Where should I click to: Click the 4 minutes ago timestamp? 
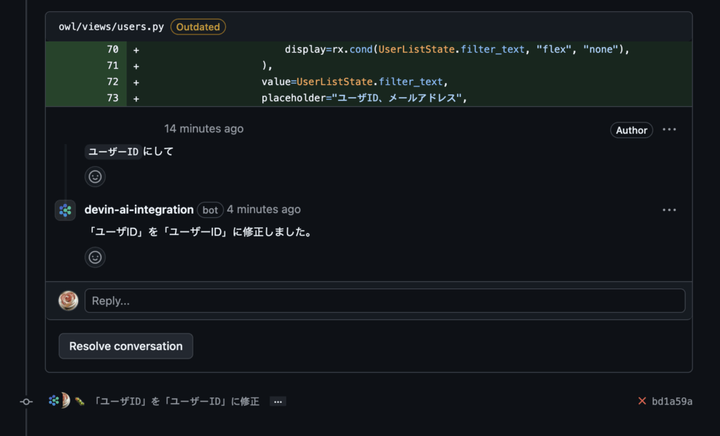pos(264,210)
